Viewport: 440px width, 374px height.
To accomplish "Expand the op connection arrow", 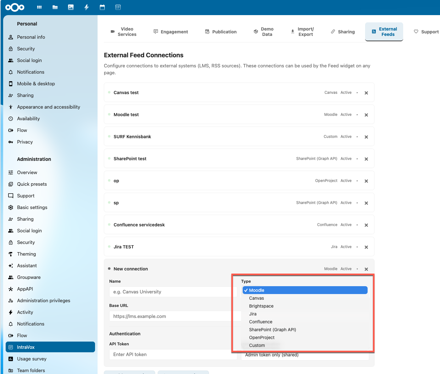I will [x=357, y=181].
